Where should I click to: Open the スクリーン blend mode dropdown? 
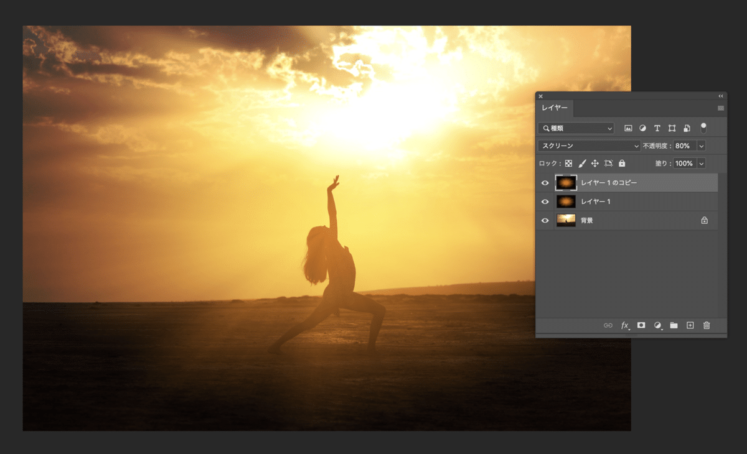click(x=589, y=146)
